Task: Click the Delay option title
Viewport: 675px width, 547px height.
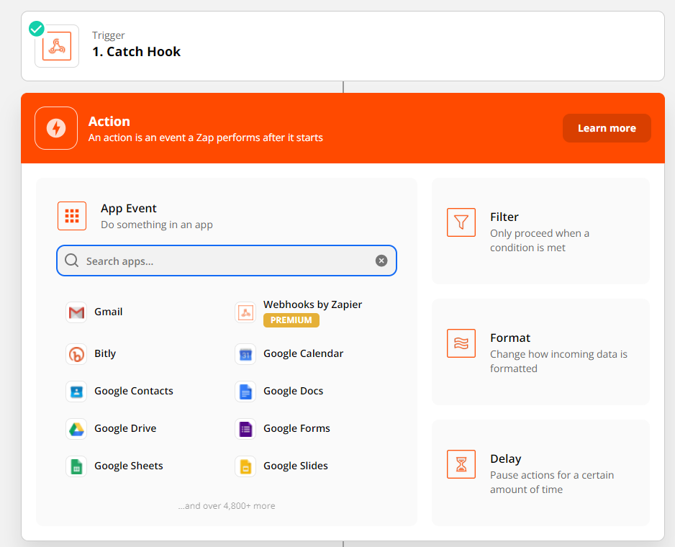Action: (506, 459)
